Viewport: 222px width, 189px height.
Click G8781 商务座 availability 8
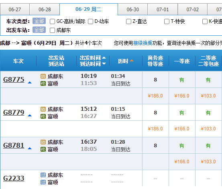(x=155, y=145)
